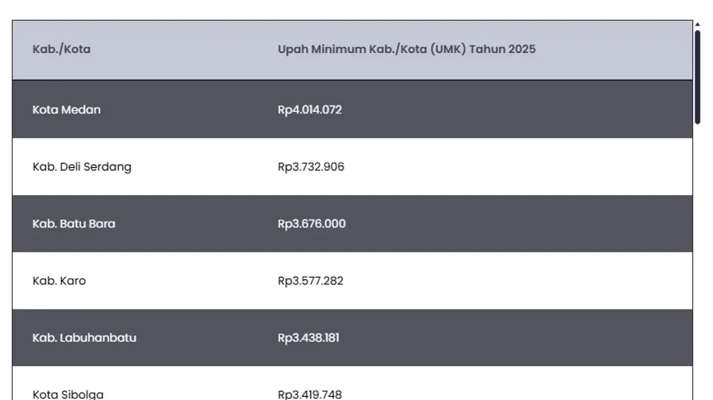The width and height of the screenshot is (713, 400).
Task: Select the Kab. Batu Bara cell
Action: (74, 224)
